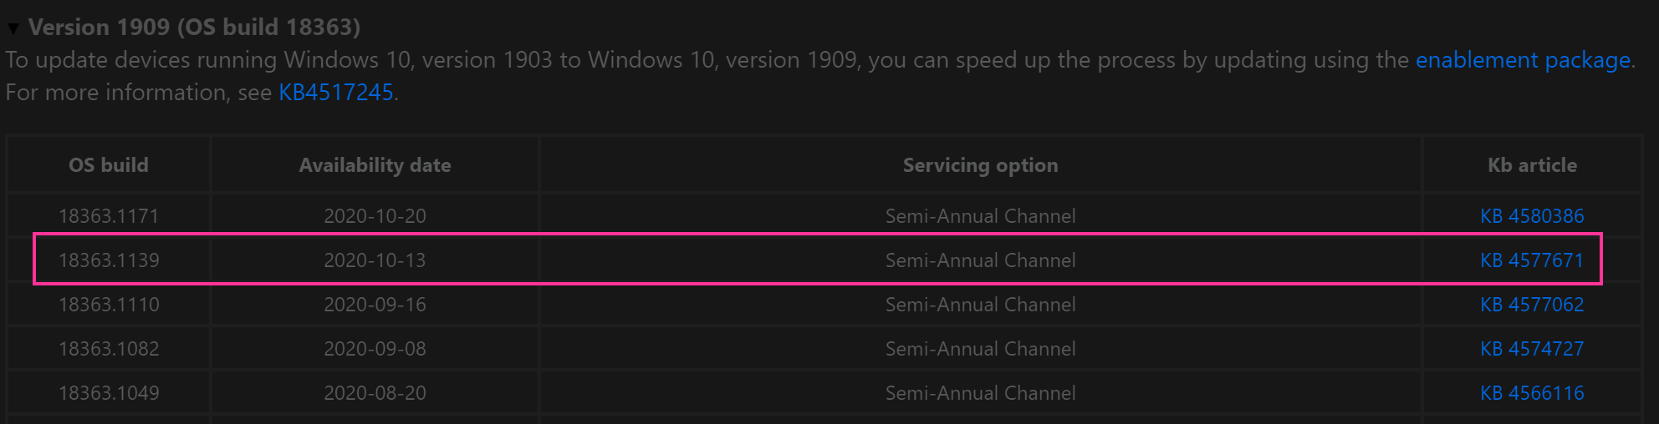
Task: Select build number 18363.1139 cell
Action: point(109,260)
